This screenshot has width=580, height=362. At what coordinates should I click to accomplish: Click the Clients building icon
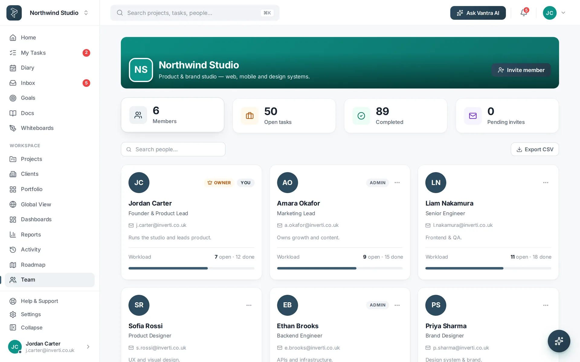13,174
